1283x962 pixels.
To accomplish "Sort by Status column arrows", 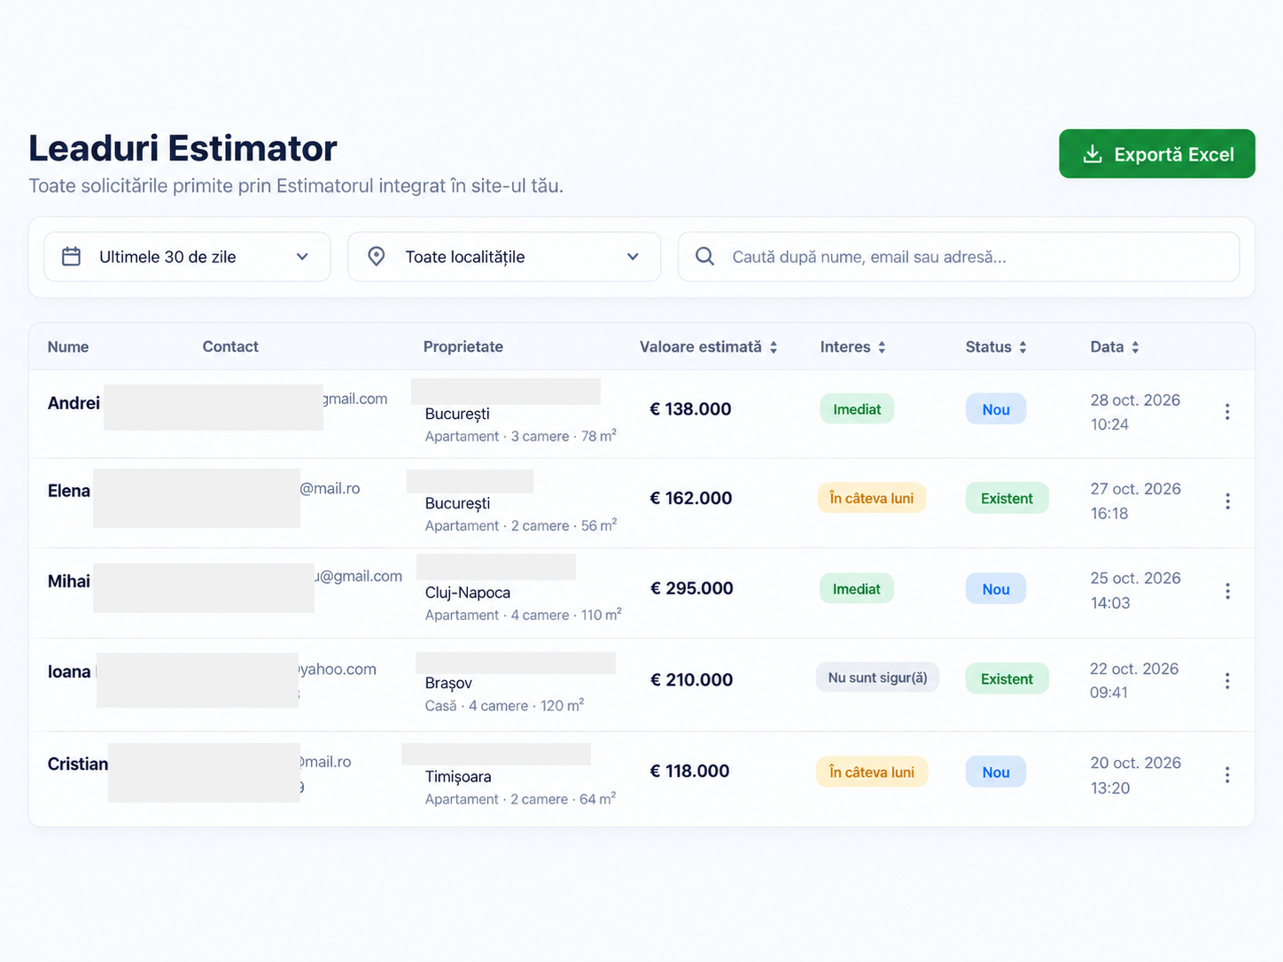I will (x=1023, y=347).
